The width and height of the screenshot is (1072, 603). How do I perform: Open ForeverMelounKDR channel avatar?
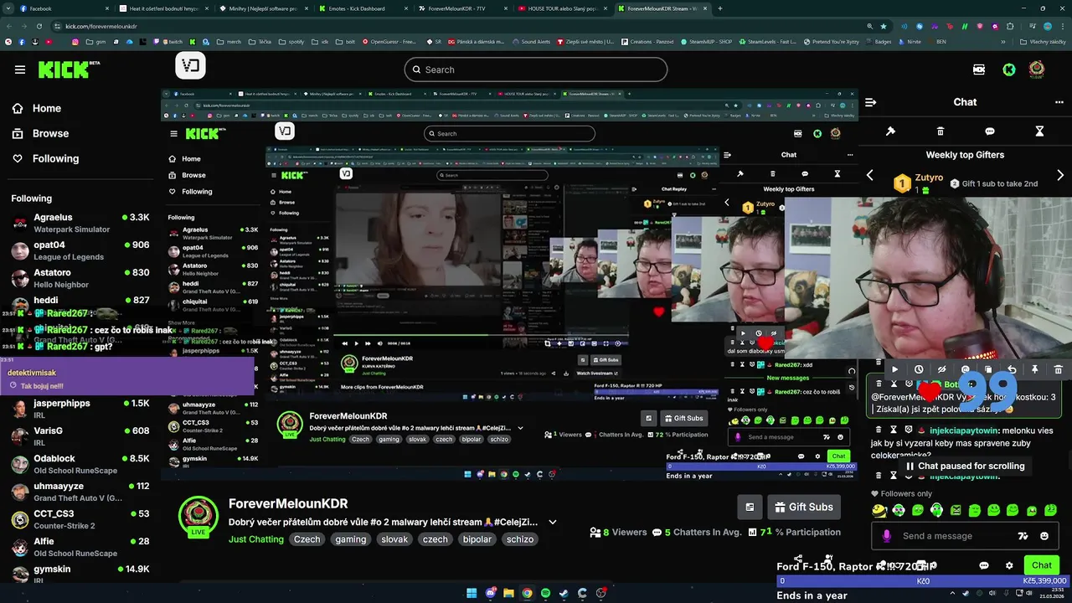(198, 515)
